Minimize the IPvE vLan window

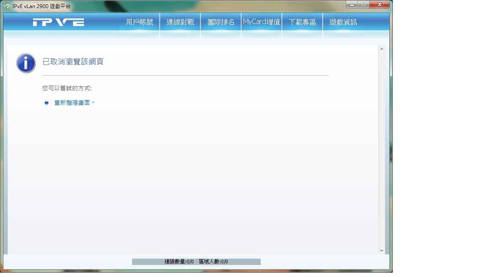tap(352, 4)
